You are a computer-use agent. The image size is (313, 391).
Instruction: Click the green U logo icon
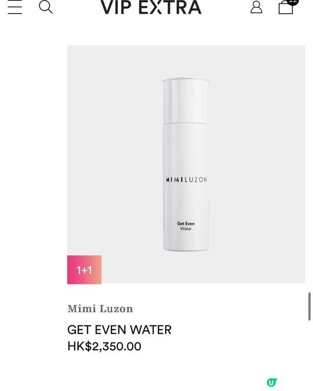point(272,382)
